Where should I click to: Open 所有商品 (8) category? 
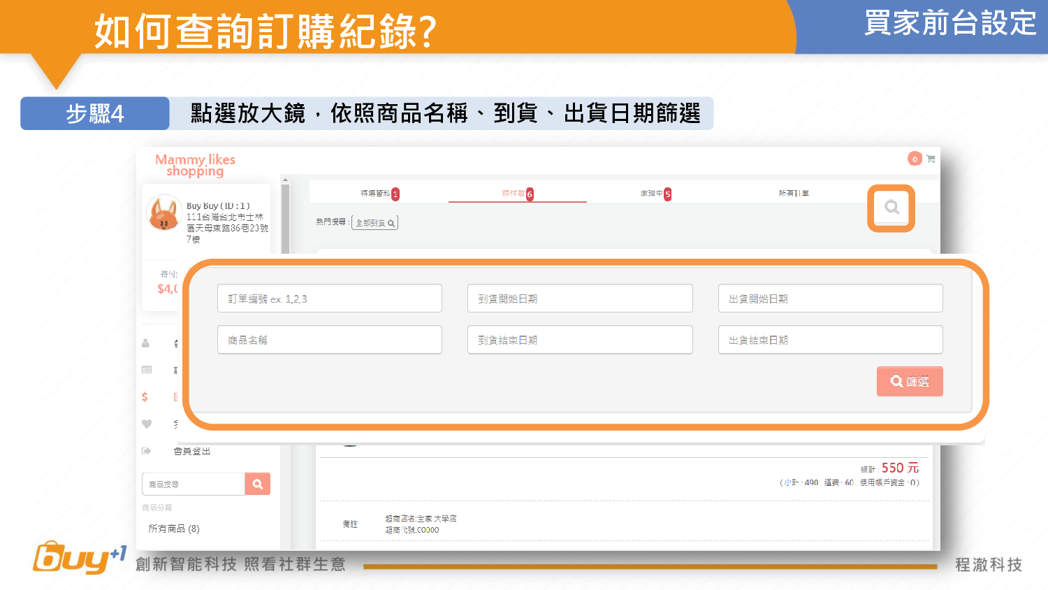[174, 528]
